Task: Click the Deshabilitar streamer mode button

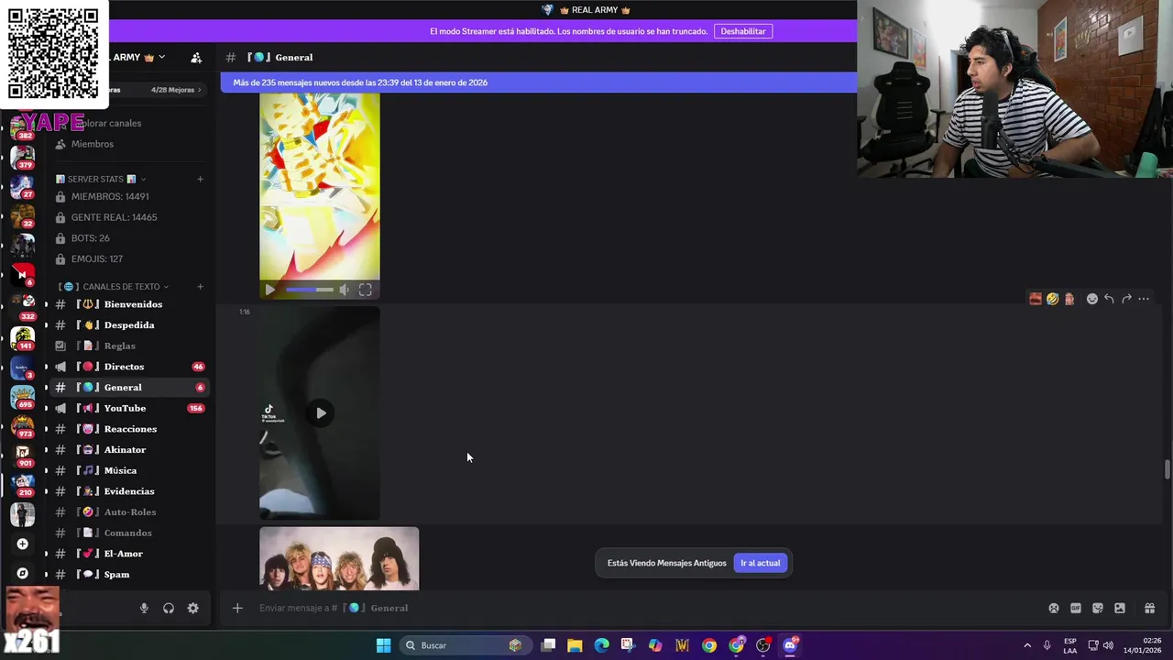Action: pyautogui.click(x=743, y=31)
